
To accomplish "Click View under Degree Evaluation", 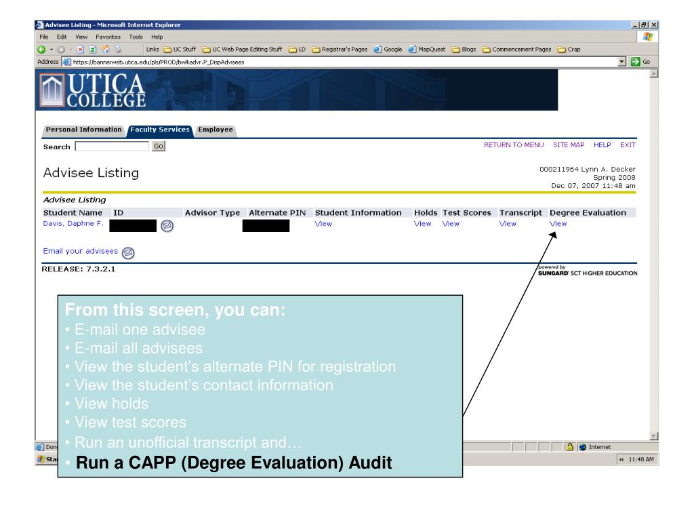I will [558, 224].
